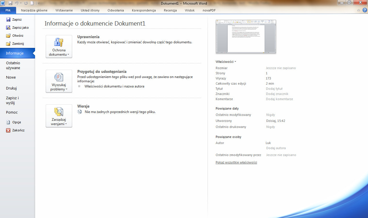Click the Dodaj autora field
368x218 pixels.
(x=276, y=148)
